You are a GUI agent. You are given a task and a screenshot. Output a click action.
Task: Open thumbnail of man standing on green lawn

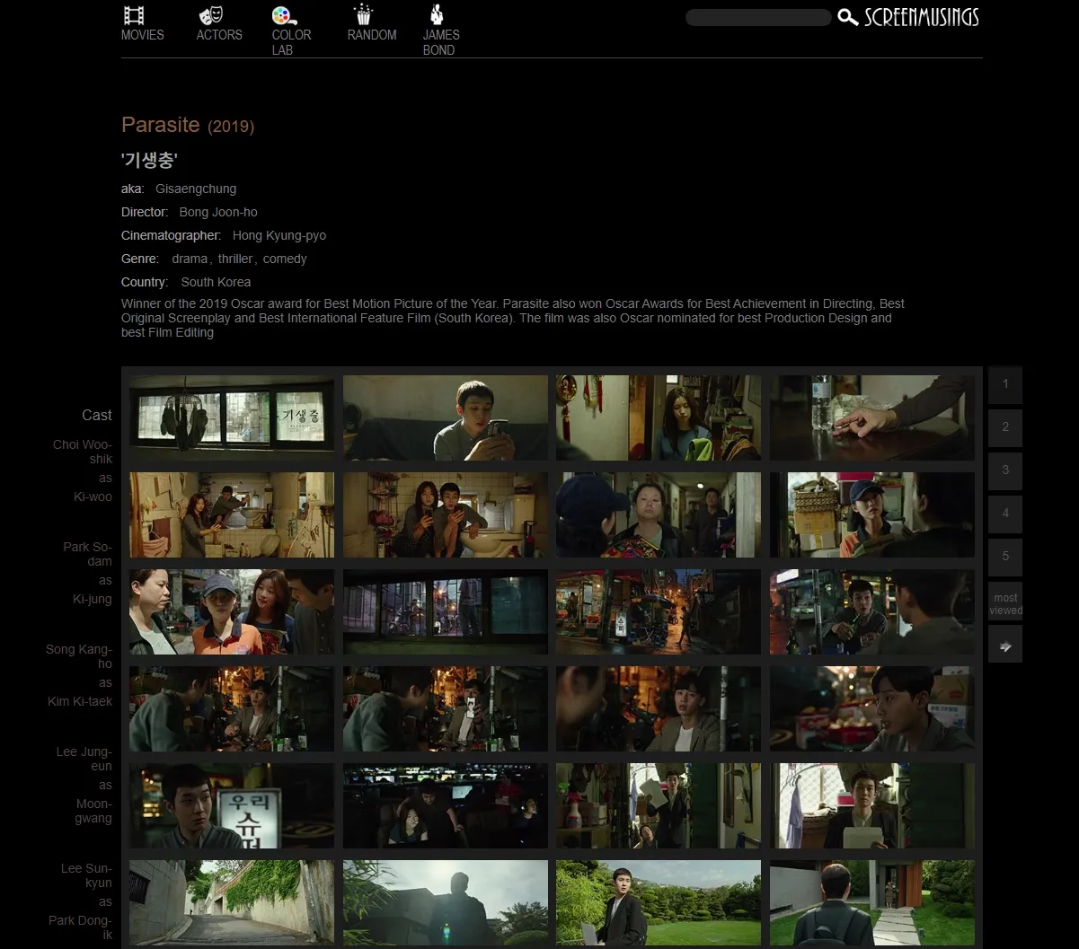click(x=659, y=902)
